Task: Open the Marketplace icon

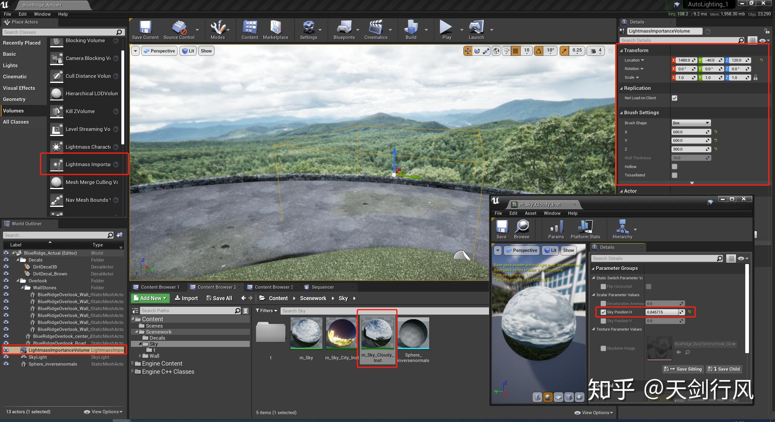Action: (275, 29)
